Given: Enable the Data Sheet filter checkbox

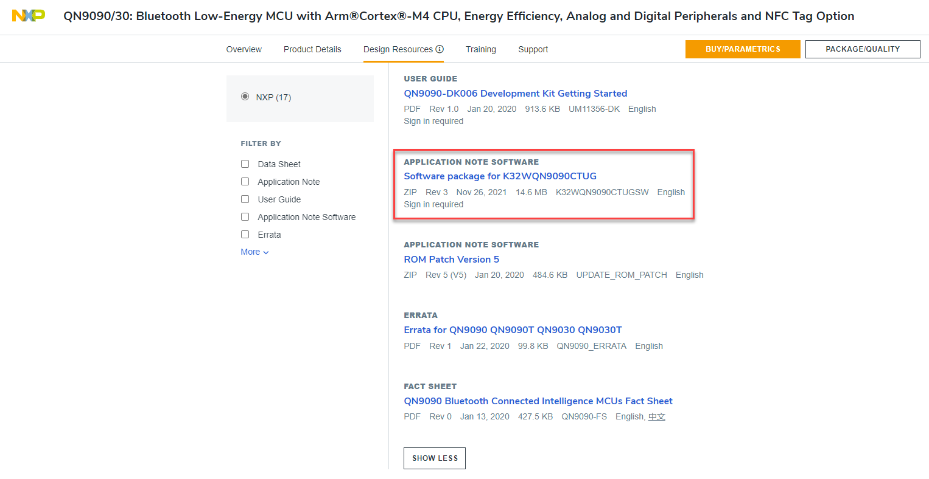Looking at the screenshot, I should (245, 164).
